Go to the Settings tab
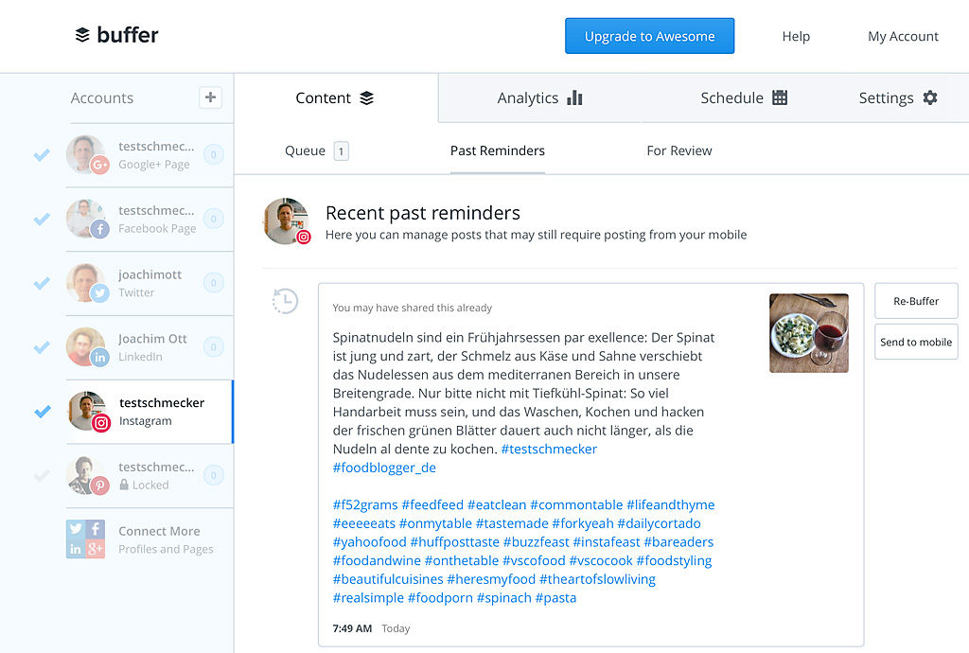 click(x=898, y=98)
